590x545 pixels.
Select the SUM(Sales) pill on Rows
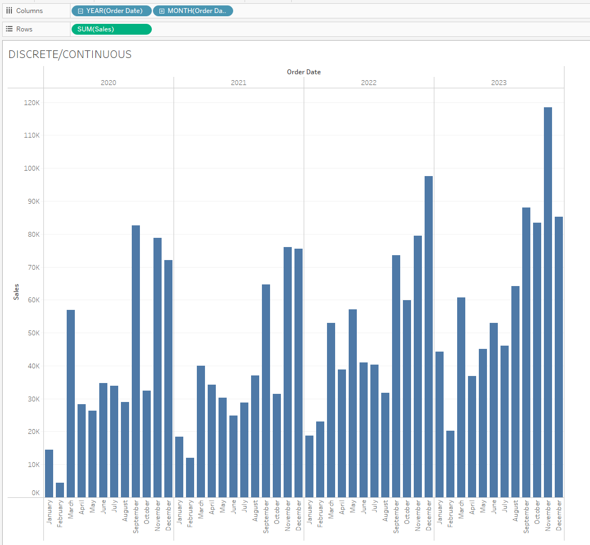click(111, 29)
